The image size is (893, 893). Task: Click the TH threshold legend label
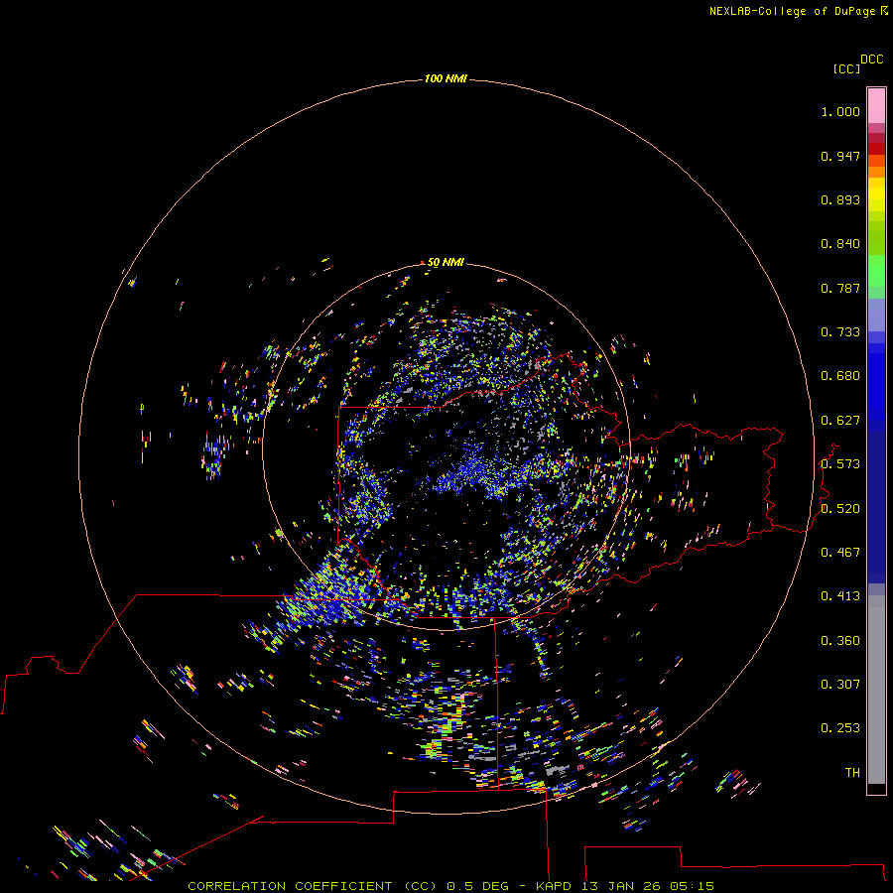[852, 773]
